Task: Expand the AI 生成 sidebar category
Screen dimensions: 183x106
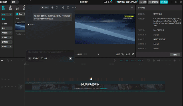Action: [x=7, y=33]
